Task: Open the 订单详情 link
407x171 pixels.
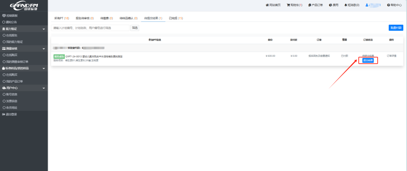Action: click(x=392, y=56)
